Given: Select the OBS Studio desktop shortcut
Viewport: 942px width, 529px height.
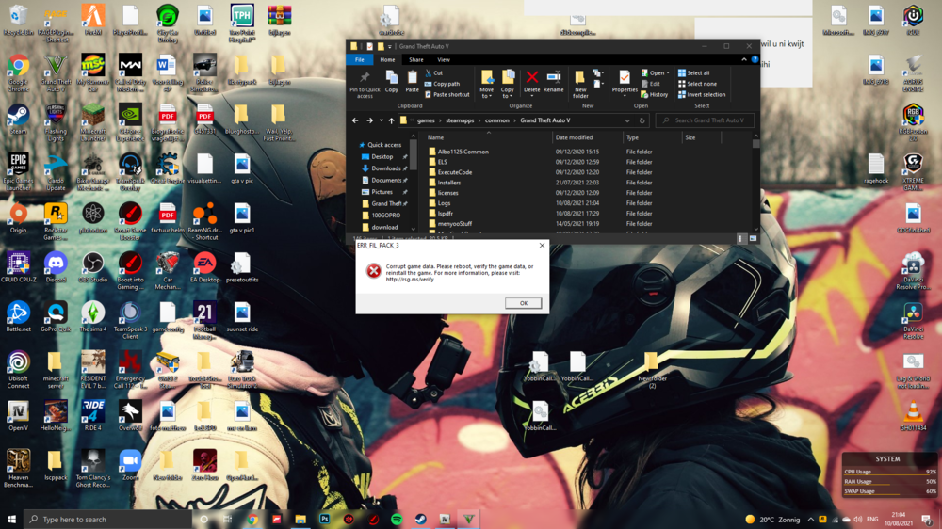Looking at the screenshot, I should click(92, 267).
